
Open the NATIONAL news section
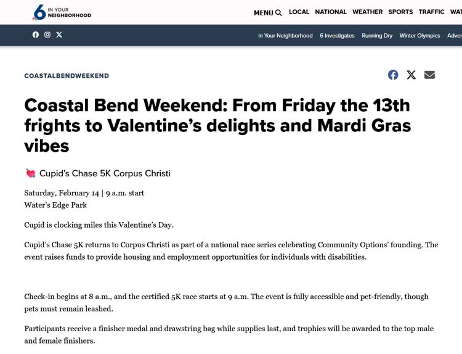[x=331, y=12]
